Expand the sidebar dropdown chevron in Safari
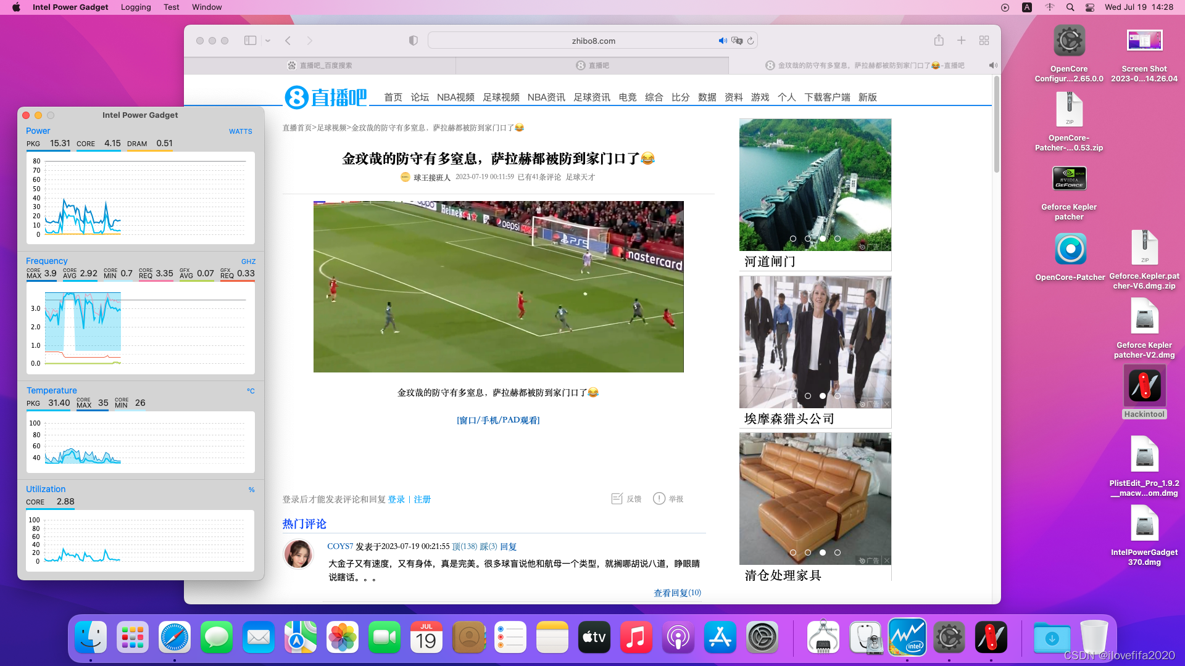The image size is (1185, 666). [x=268, y=41]
